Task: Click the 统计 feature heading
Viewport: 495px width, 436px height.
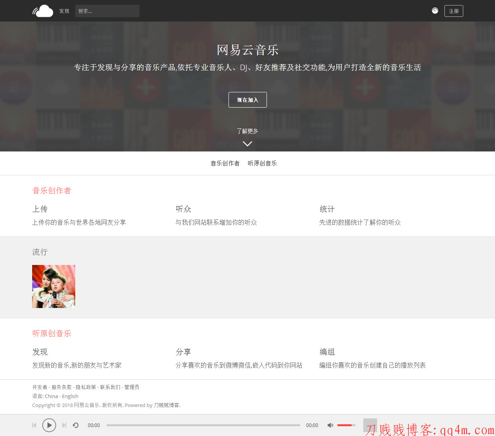Action: [x=327, y=209]
